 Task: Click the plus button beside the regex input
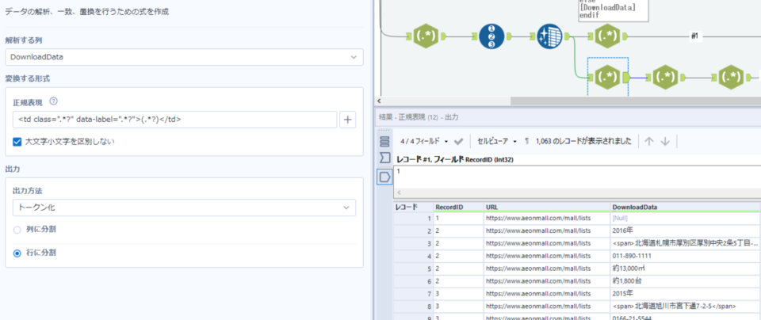pos(347,120)
